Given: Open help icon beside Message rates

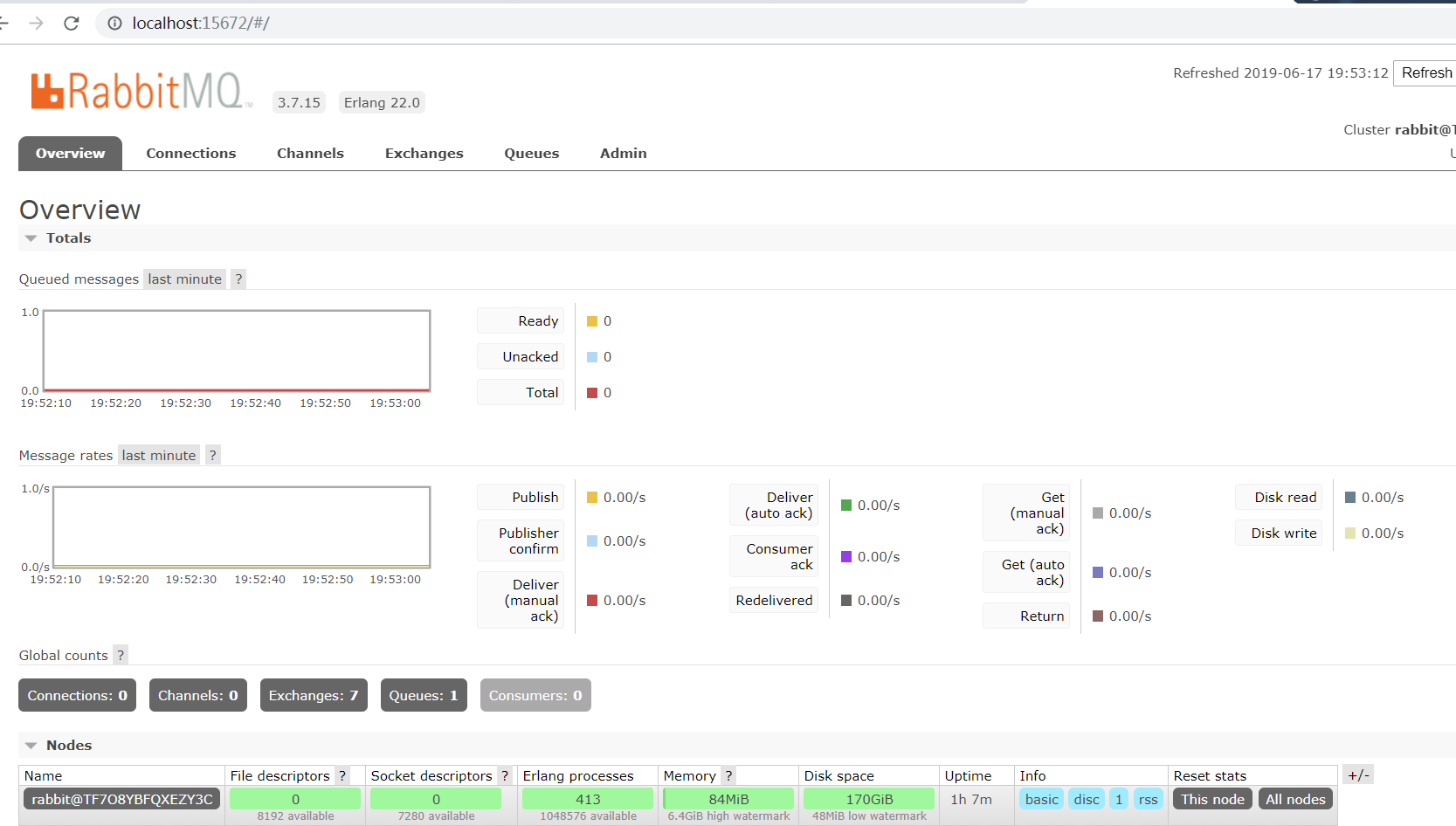Looking at the screenshot, I should tap(212, 456).
